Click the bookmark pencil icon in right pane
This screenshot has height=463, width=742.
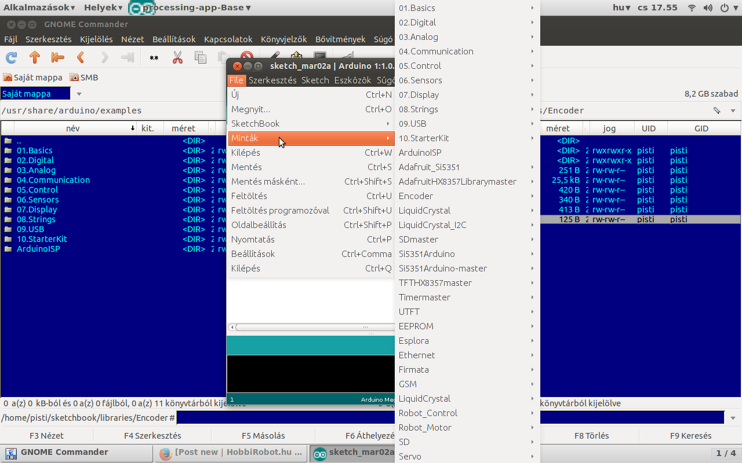point(717,111)
